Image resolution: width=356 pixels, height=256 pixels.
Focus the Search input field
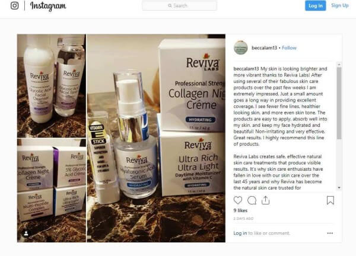179,5
